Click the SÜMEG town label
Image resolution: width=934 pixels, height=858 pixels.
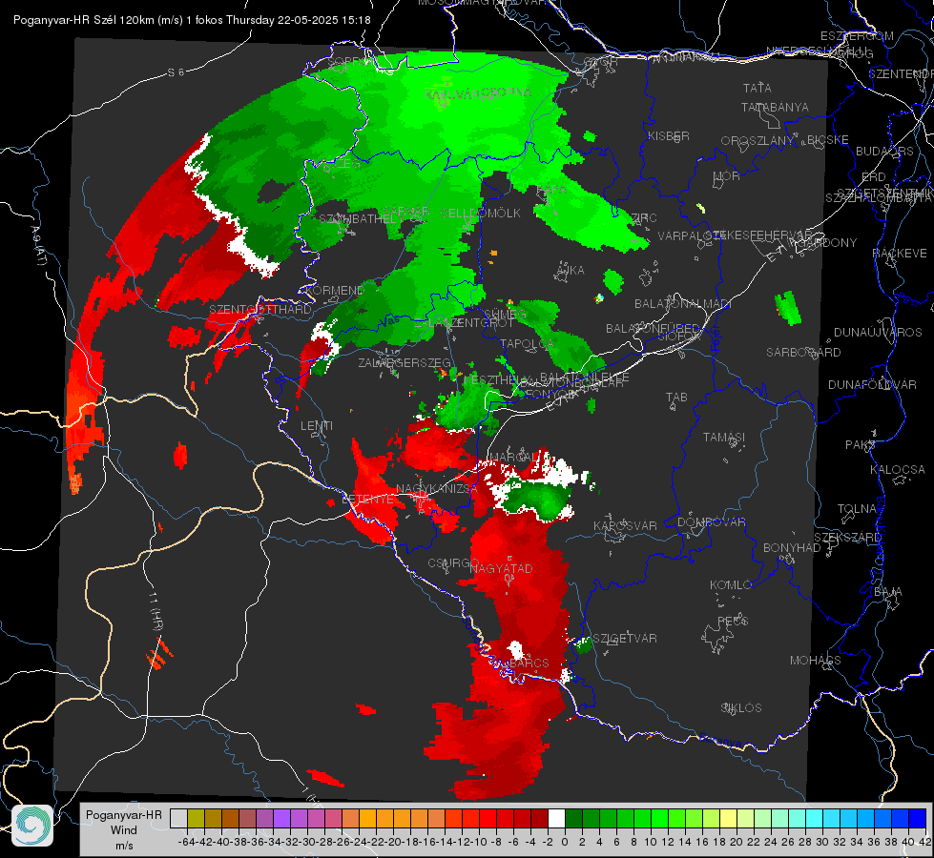tap(505, 315)
